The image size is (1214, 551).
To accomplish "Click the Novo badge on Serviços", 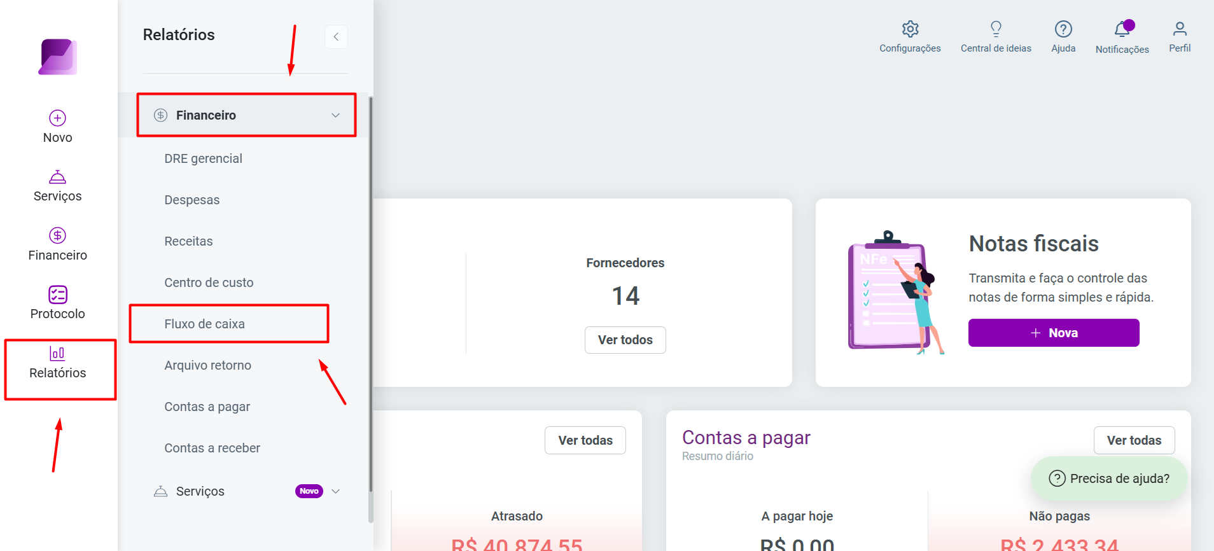I will coord(309,491).
